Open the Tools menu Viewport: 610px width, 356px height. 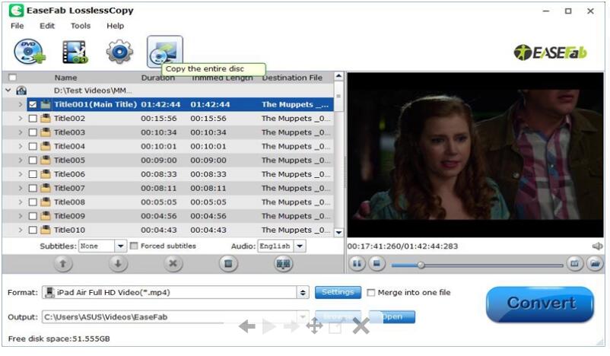click(81, 26)
